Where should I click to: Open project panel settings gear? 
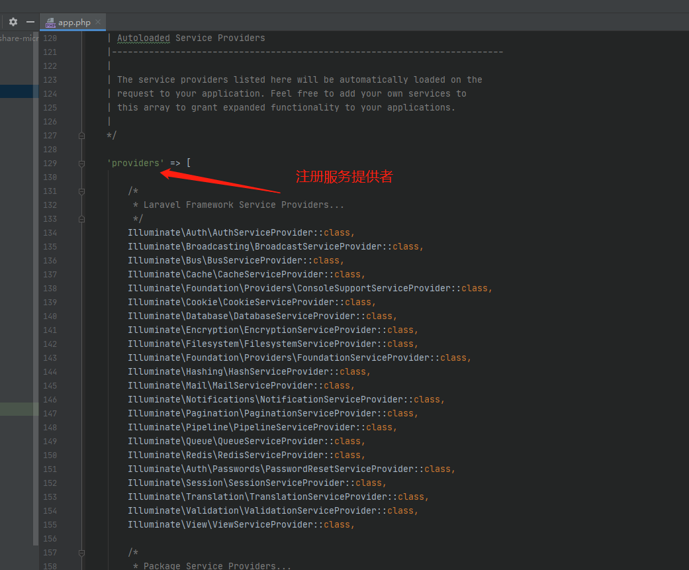[13, 22]
